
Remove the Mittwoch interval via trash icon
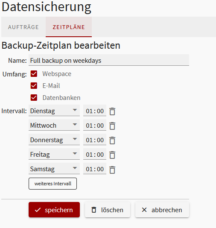click(112, 126)
